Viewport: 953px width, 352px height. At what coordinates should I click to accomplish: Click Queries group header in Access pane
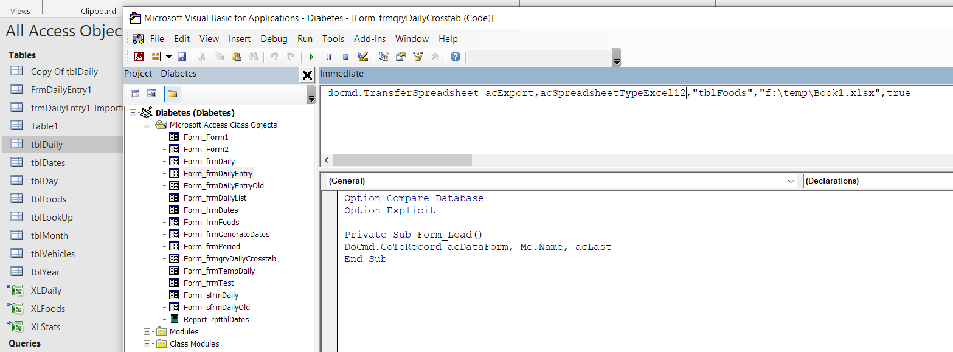point(25,343)
